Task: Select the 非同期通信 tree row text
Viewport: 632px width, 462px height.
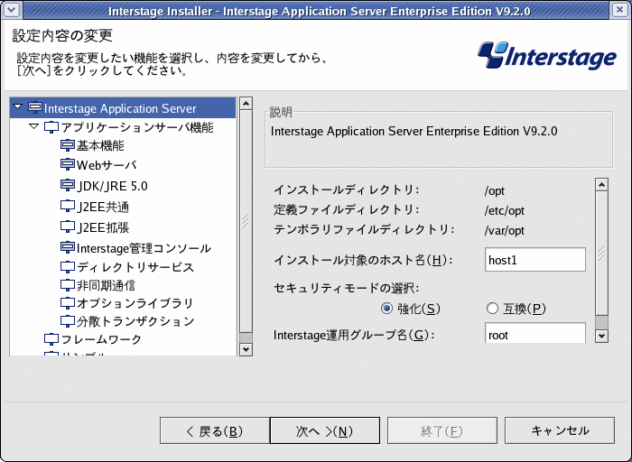Action: (106, 285)
